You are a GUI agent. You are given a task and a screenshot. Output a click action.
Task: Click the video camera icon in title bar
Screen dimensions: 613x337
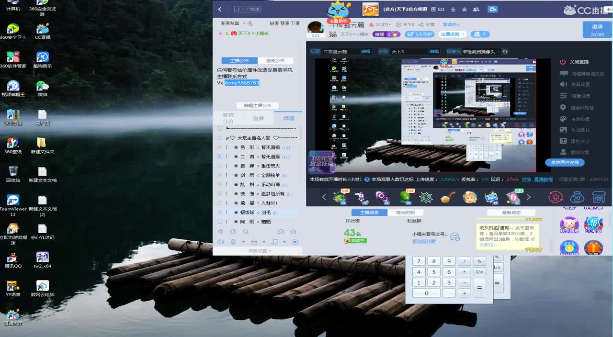click(x=492, y=9)
